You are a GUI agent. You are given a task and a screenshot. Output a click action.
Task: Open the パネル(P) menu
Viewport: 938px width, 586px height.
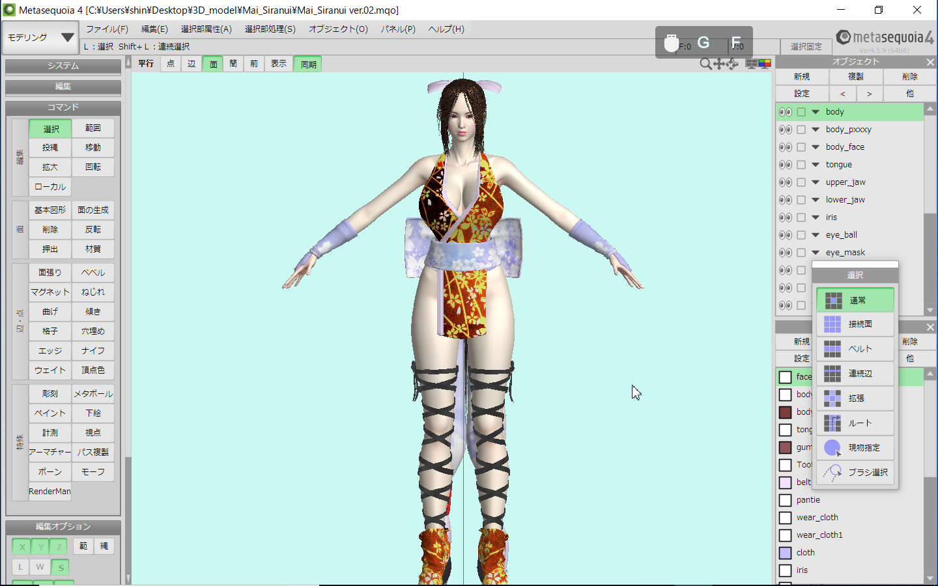pyautogui.click(x=398, y=29)
